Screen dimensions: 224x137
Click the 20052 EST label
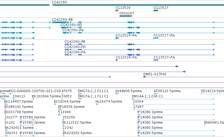pos(66,96)
